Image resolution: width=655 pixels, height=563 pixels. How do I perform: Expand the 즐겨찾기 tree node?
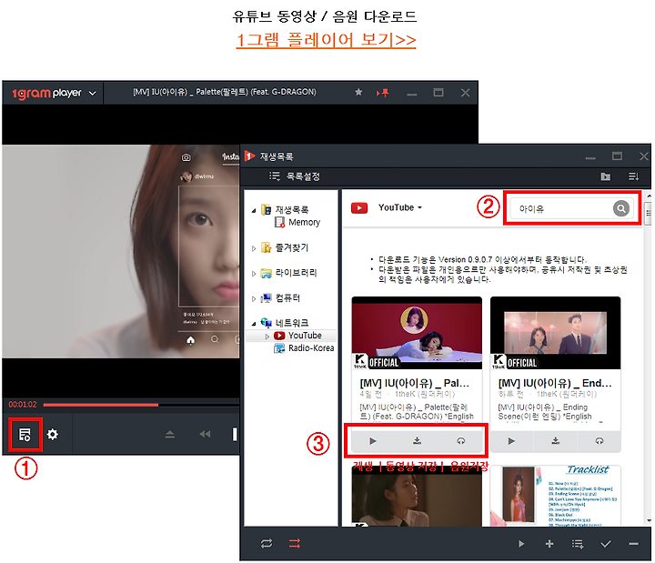(254, 248)
